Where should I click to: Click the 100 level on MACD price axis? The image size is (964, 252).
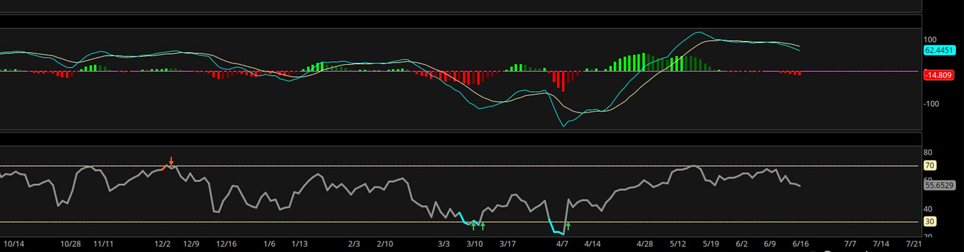click(930, 40)
